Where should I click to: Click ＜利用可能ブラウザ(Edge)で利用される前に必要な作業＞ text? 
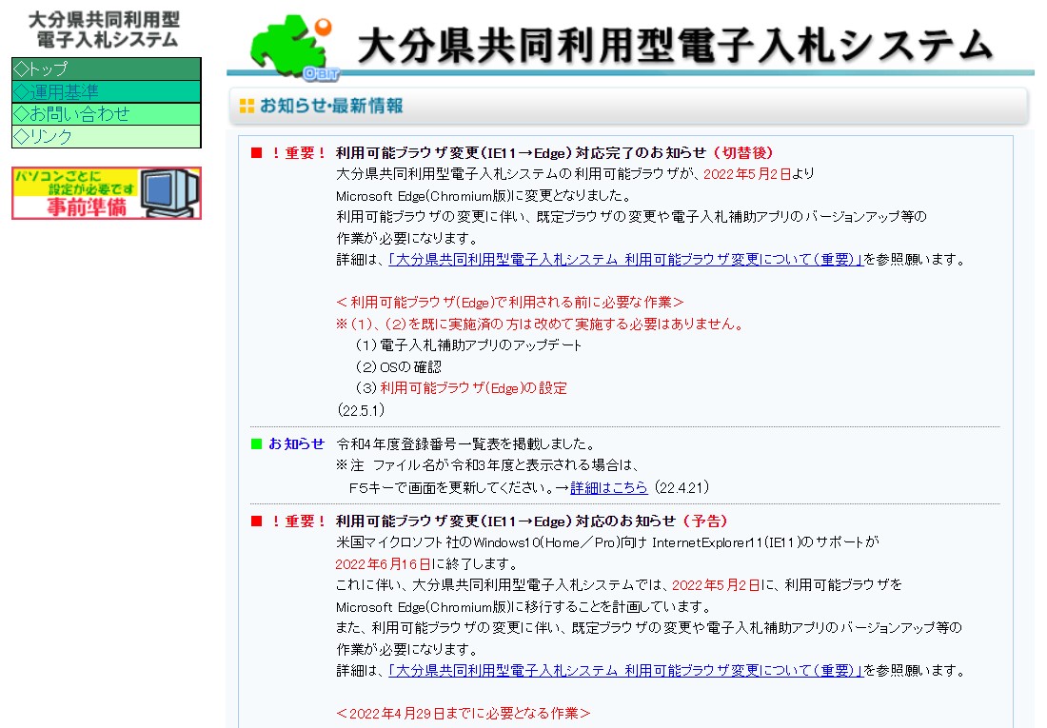(510, 302)
